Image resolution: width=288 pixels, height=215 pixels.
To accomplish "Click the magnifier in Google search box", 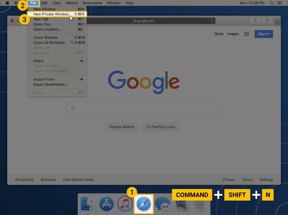I will tap(73, 108).
